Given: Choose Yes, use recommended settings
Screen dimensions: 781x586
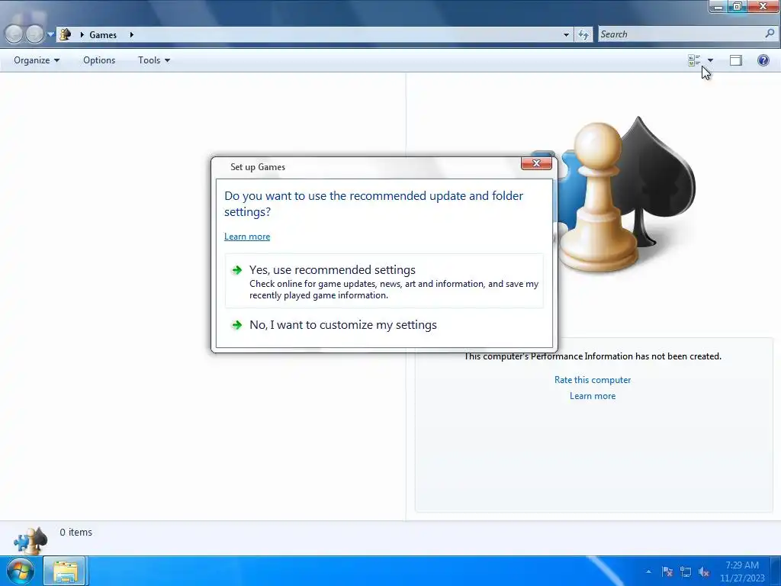Looking at the screenshot, I should [x=384, y=281].
